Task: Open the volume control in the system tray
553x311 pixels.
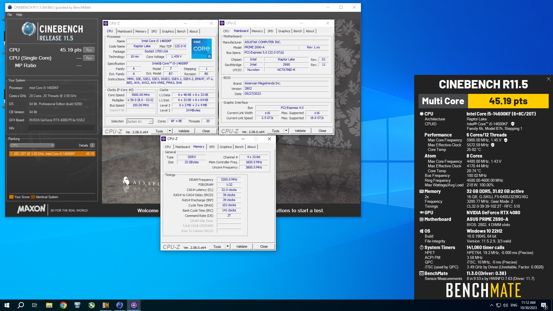Action: click(505, 305)
